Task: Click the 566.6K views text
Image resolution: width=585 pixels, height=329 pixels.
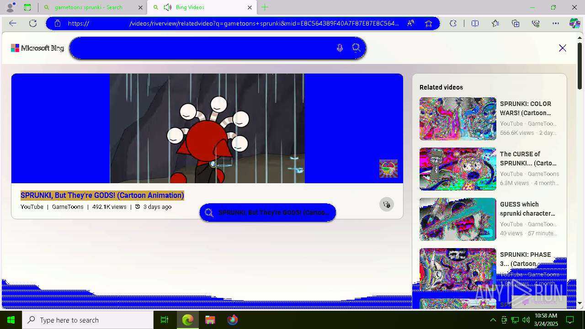Action: 517,133
